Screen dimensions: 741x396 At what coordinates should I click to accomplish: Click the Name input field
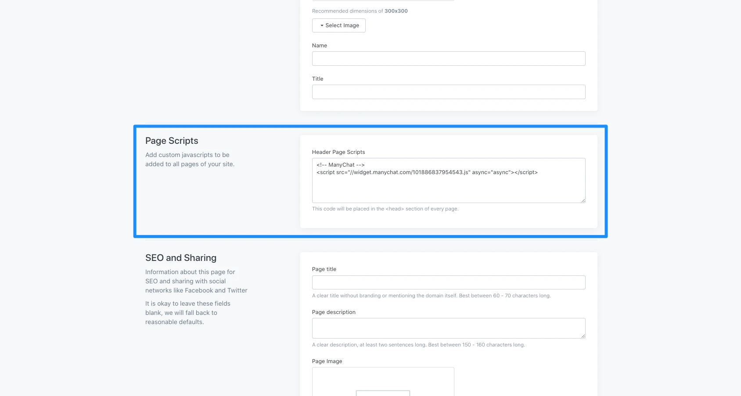[x=449, y=59]
